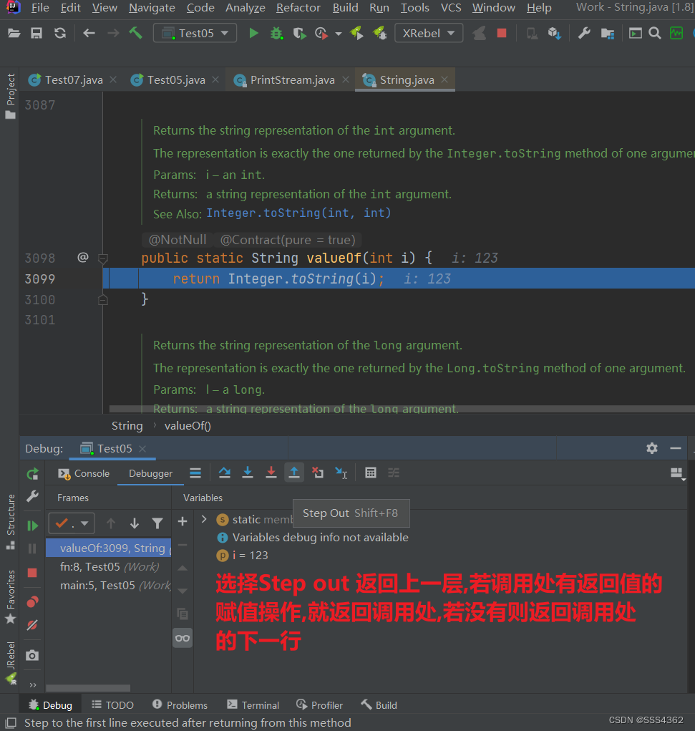Mute breakpoints with the crossed-circle icon
Viewport: 695px width, 731px height.
click(x=32, y=625)
